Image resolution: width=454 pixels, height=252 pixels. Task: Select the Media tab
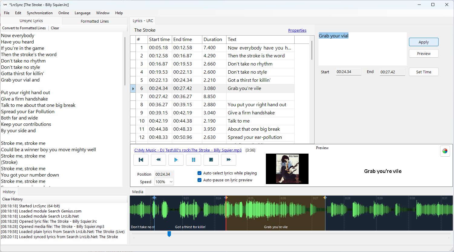tap(138, 192)
